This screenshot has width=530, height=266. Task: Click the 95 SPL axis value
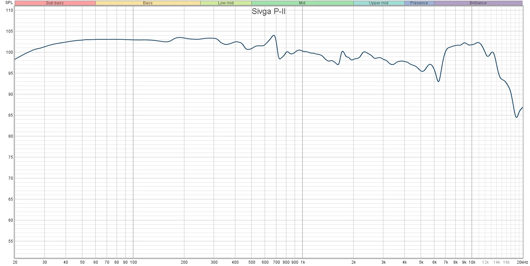pyautogui.click(x=10, y=73)
